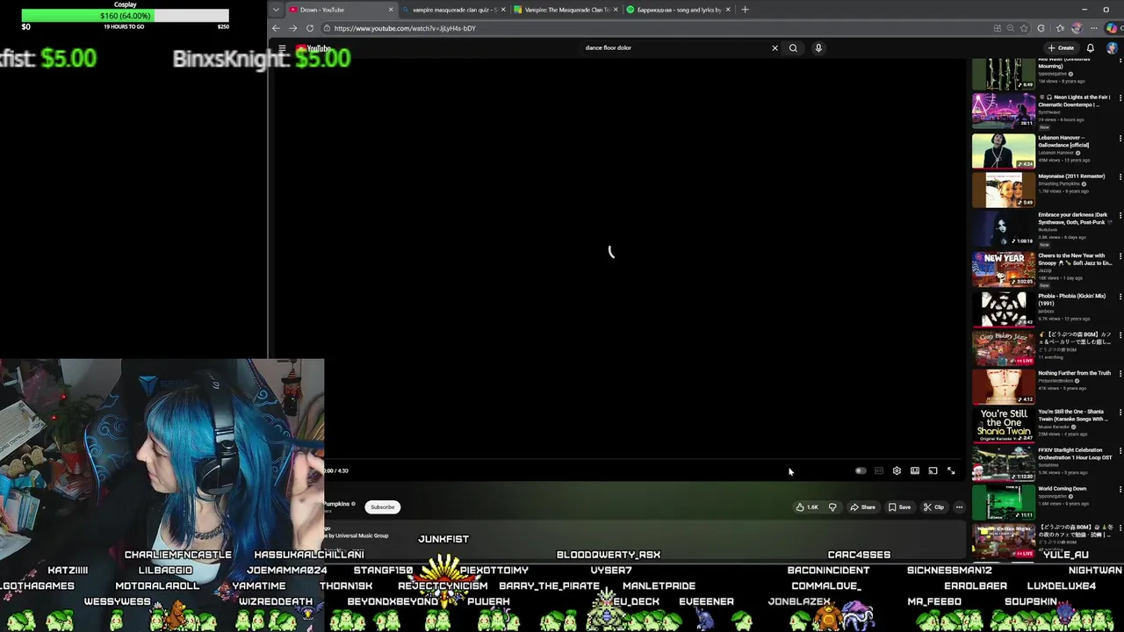Bookmark page with the address bar star
Screen dimensions: 1124x632
click(x=1024, y=28)
